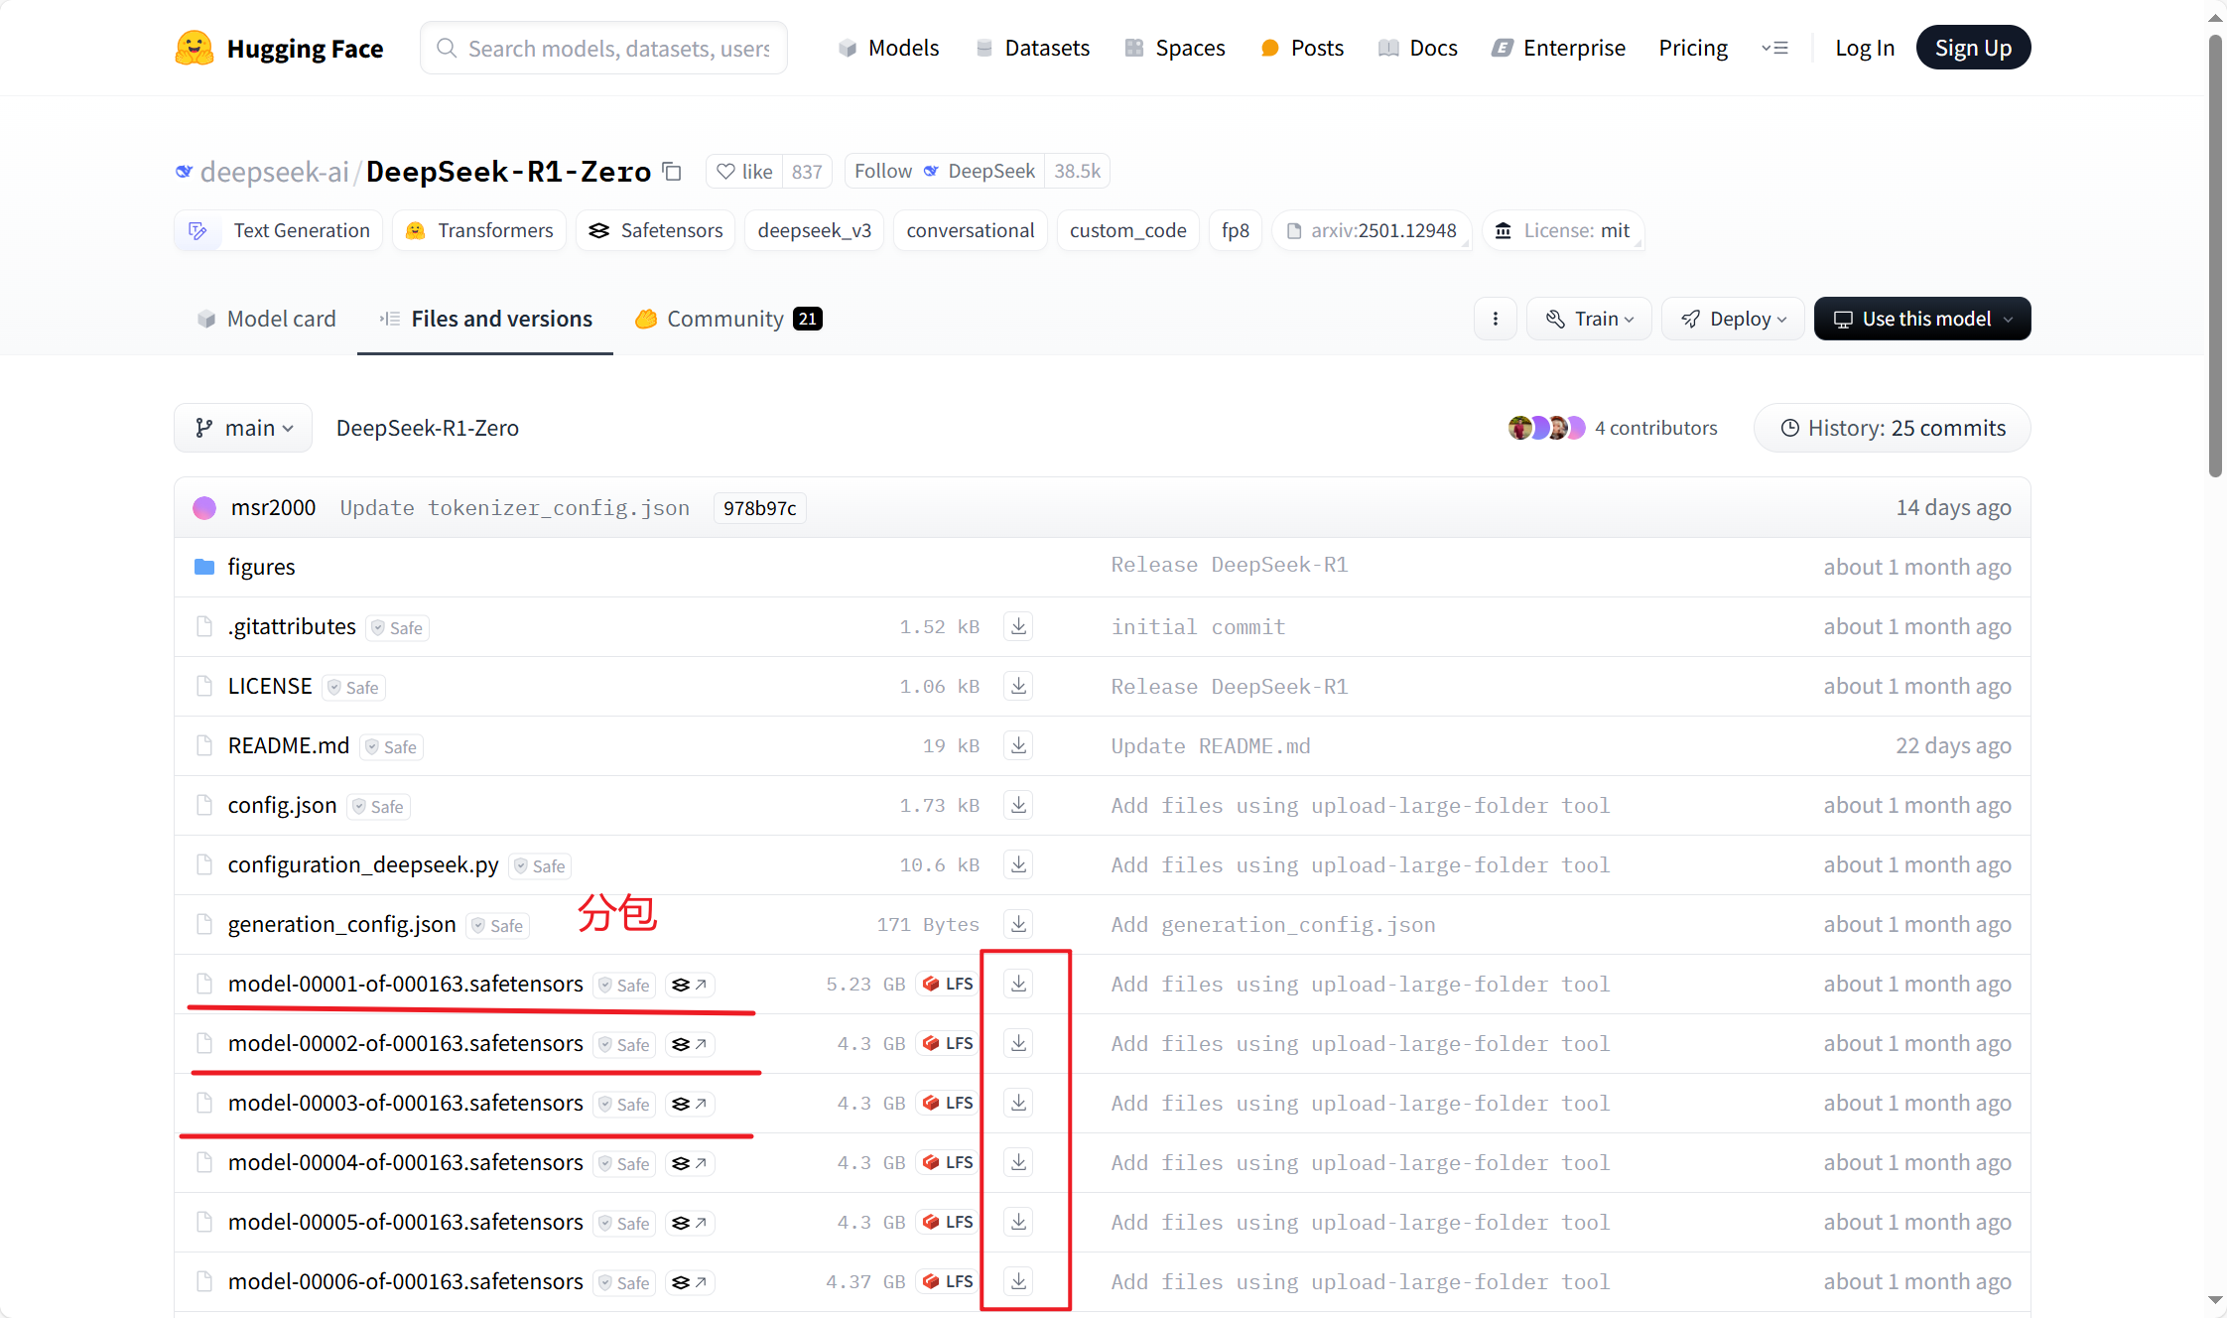
Task: Copy model name with clipboard icon
Action: [x=673, y=171]
